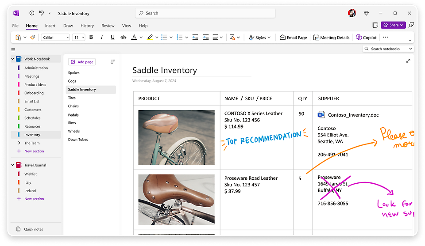
Task: Toggle italic formatting
Action: (102, 38)
